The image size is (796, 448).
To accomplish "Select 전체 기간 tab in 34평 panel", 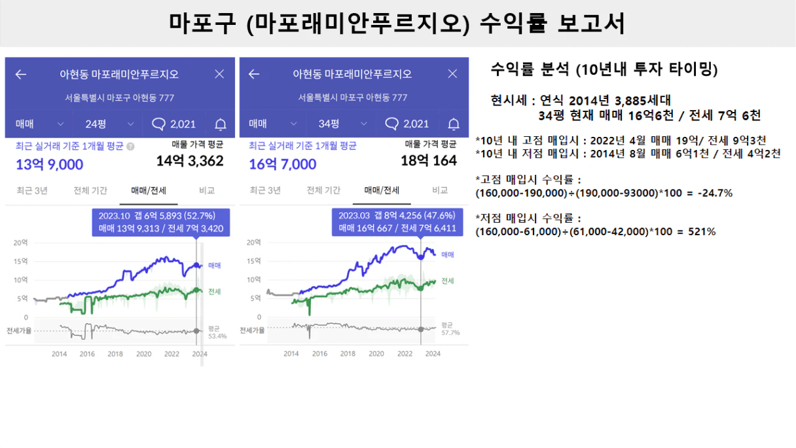I will [x=323, y=191].
